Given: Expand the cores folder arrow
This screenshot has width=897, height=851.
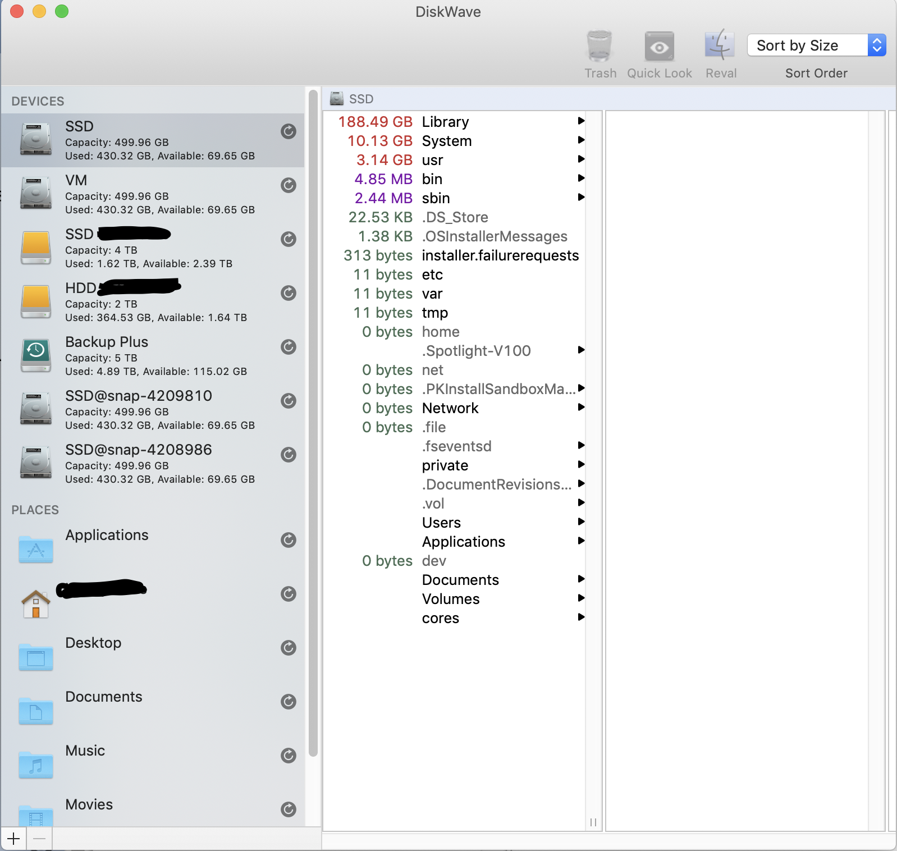Looking at the screenshot, I should [x=582, y=617].
